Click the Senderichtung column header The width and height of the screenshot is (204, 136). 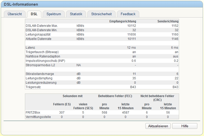(x=168, y=21)
